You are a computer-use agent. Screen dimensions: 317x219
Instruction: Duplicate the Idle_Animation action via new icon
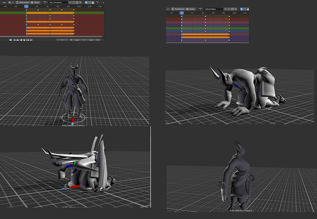pyautogui.click(x=77, y=2)
